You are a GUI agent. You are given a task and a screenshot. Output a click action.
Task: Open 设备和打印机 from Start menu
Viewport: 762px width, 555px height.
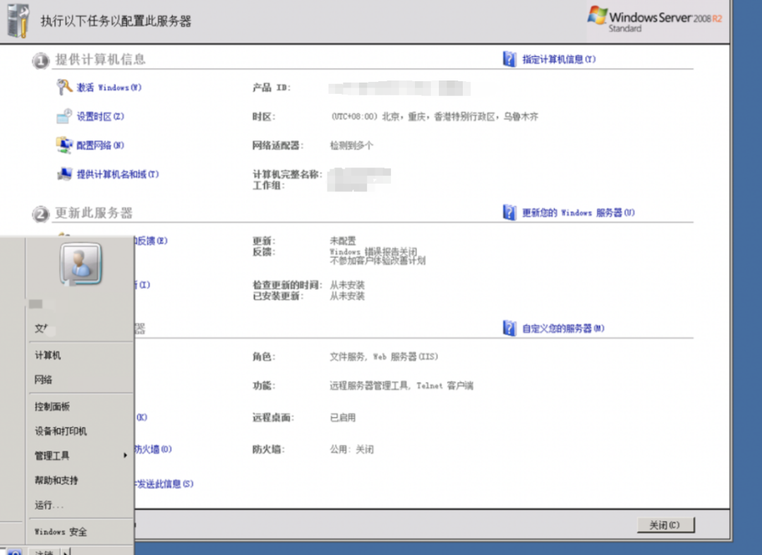pyautogui.click(x=61, y=431)
